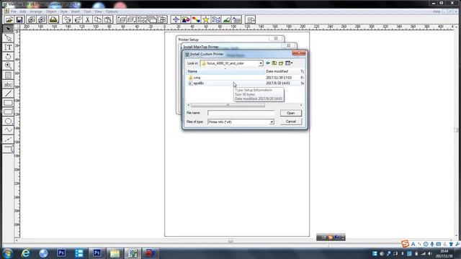Open the View Menu dropdown in dialog
The width and height of the screenshot is (461, 259).
click(x=289, y=63)
